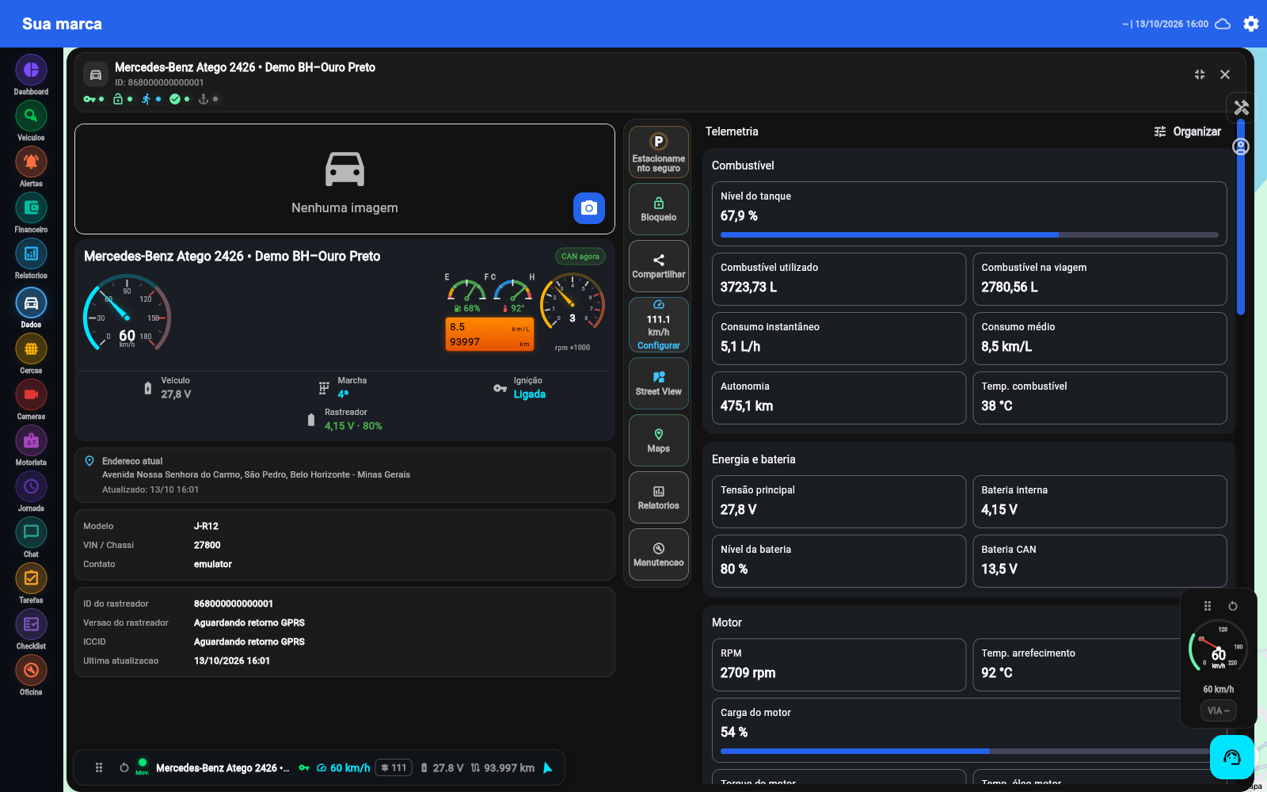Open the Oficina sidebar icon
The width and height of the screenshot is (1267, 792).
pyautogui.click(x=31, y=670)
